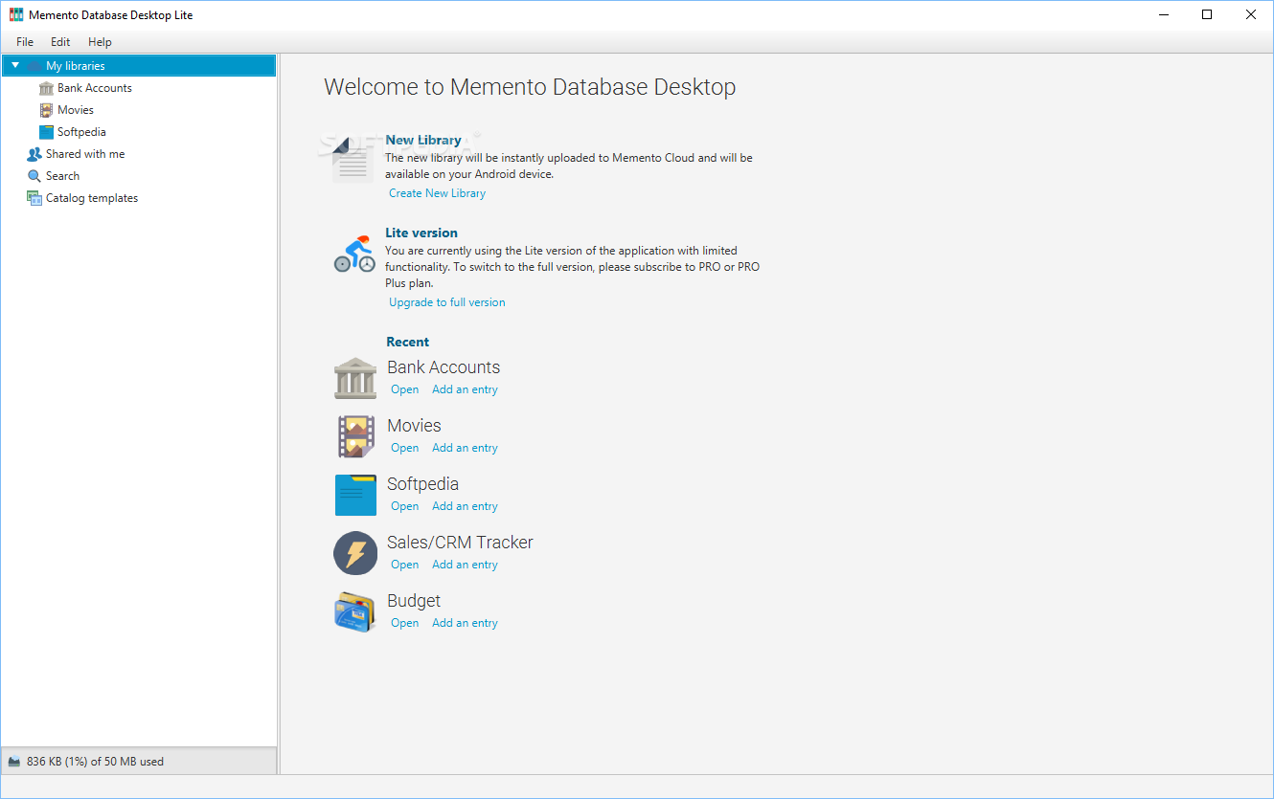Select the My libraries label in the sidebar
The width and height of the screenshot is (1274, 799).
76,66
